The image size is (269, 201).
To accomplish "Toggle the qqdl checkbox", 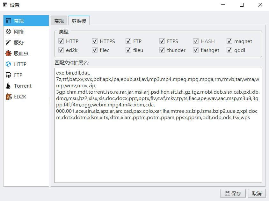I will tap(229, 50).
